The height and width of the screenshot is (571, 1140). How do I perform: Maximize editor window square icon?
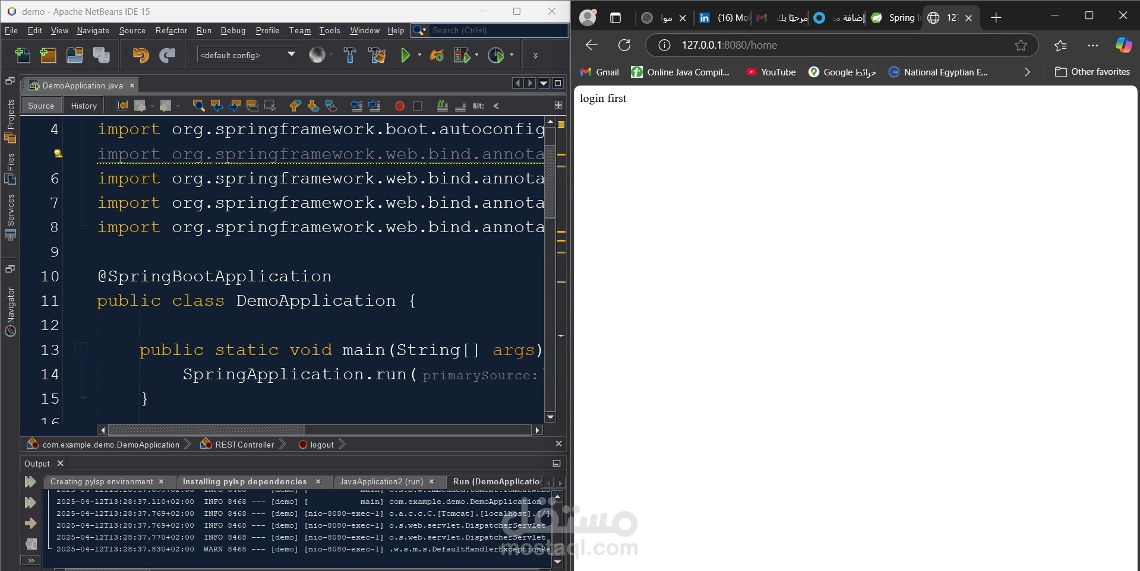coord(558,84)
